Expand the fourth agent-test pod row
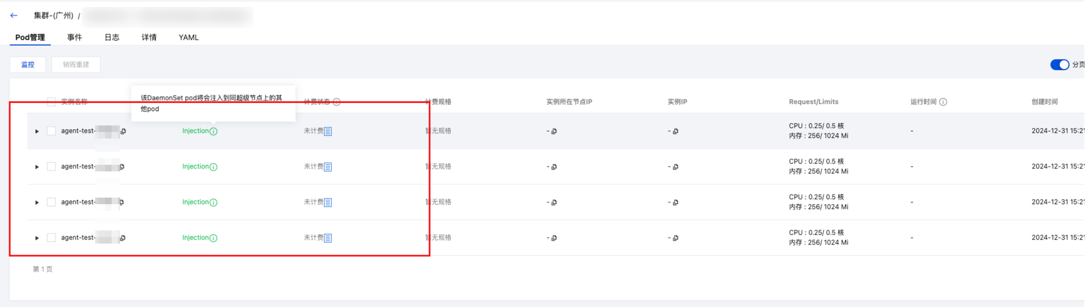 click(37, 238)
